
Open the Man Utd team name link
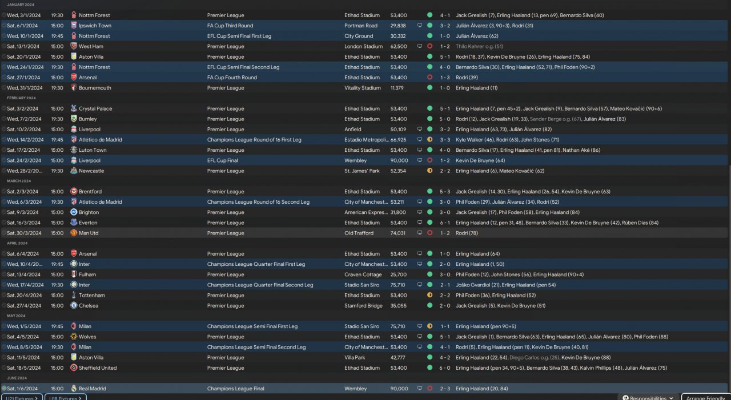(89, 233)
